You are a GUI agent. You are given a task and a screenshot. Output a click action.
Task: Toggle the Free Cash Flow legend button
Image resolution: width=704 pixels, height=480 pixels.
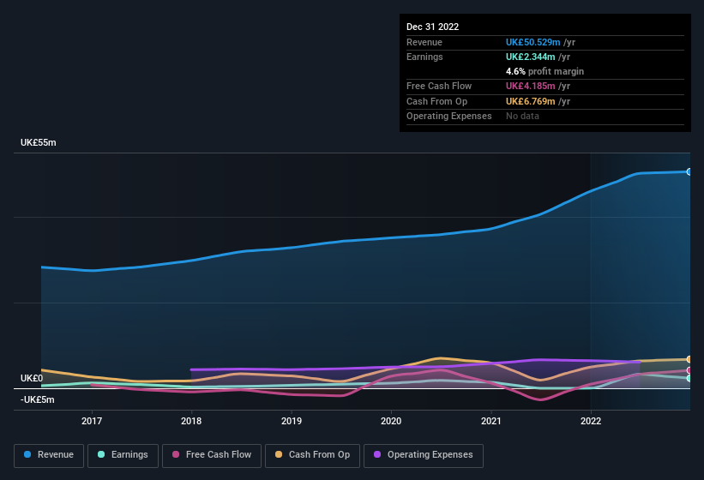click(212, 455)
